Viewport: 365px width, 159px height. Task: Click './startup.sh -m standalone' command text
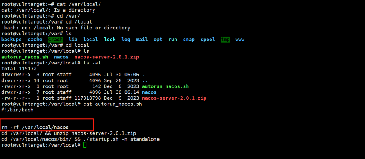122,139
